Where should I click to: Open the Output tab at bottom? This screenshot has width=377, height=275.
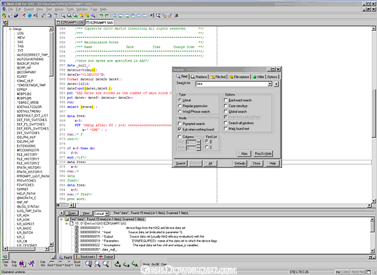[106, 257]
